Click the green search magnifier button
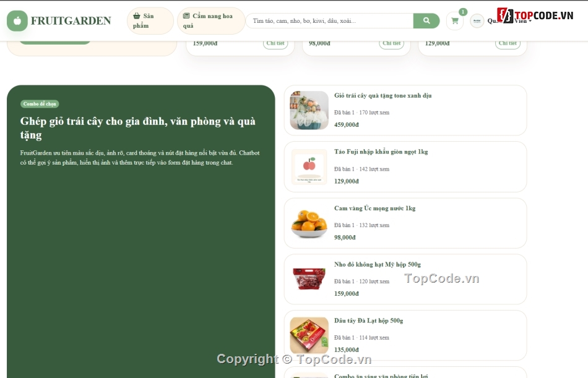Viewport: 588px width, 378px height. tap(426, 20)
